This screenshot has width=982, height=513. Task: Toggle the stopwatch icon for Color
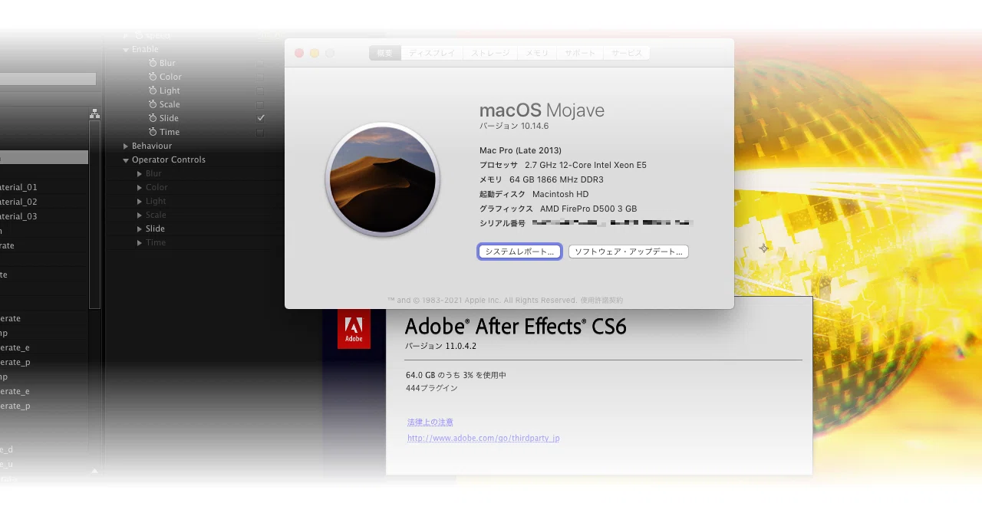pos(153,77)
